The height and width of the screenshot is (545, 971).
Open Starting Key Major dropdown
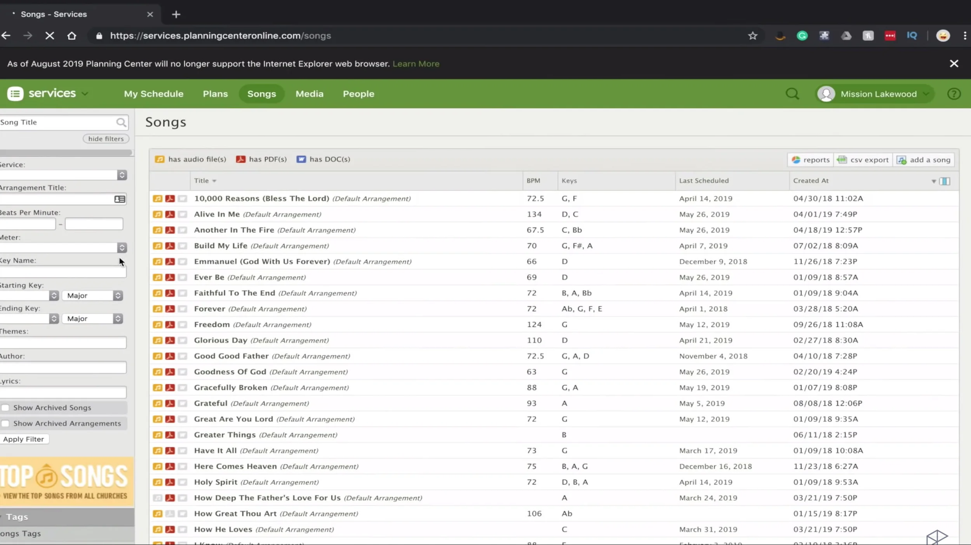92,296
